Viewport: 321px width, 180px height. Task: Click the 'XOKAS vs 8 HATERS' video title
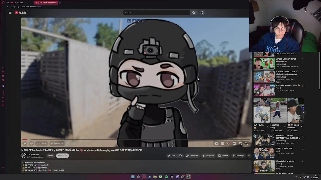(x=284, y=148)
